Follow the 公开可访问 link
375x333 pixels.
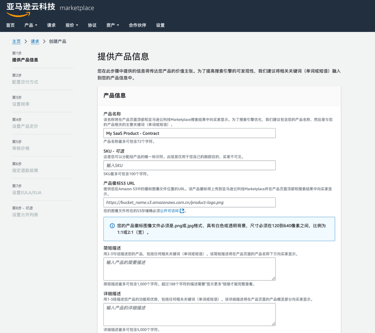click(x=169, y=211)
